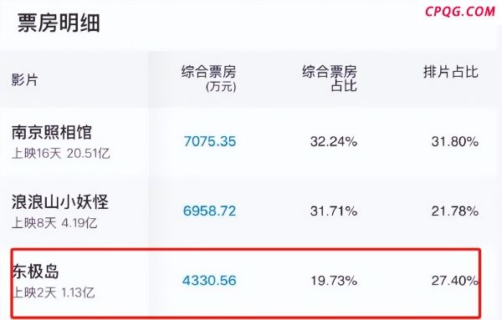The height and width of the screenshot is (320, 502).
Task: Open the 南京照相馆 film title
Action: (52, 132)
